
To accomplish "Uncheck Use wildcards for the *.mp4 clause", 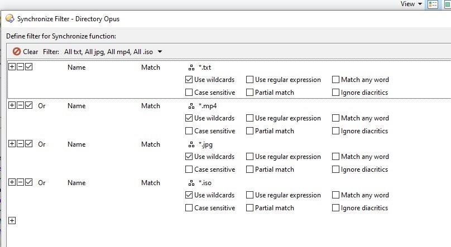I will [x=189, y=118].
